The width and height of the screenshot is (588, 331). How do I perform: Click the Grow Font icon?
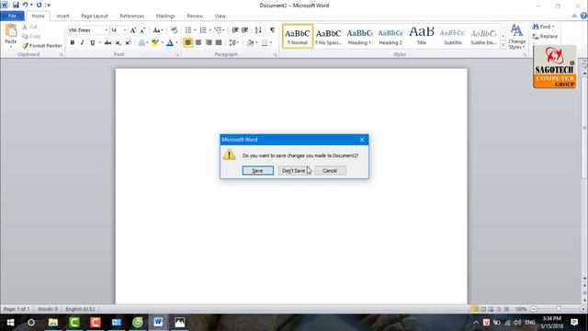tap(132, 30)
